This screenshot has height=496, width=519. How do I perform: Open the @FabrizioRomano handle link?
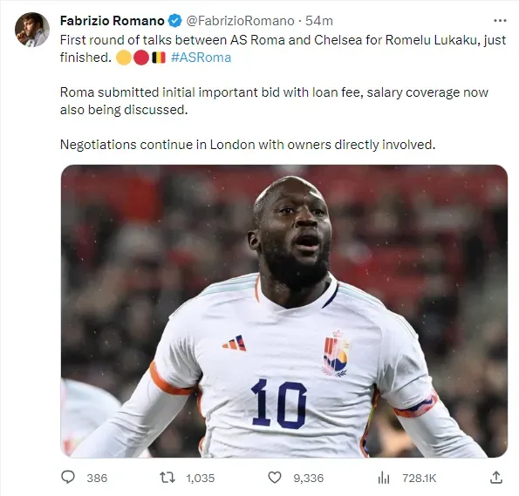click(240, 21)
